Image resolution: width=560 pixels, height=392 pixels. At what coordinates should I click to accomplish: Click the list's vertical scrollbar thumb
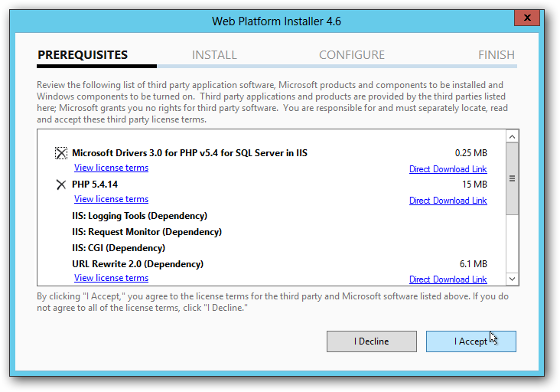click(512, 178)
